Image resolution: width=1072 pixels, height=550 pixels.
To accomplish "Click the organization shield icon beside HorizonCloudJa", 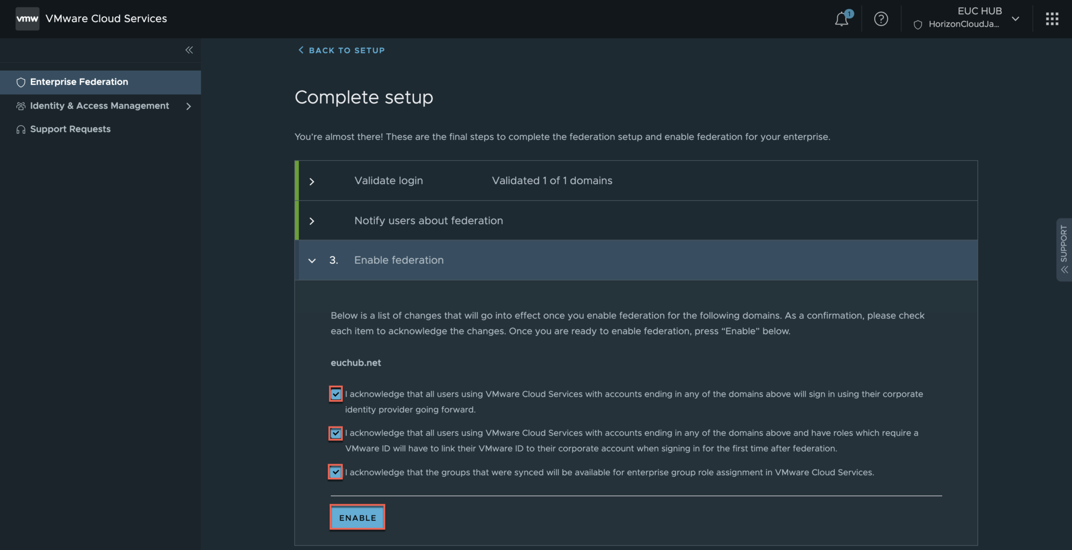I will pos(918,25).
